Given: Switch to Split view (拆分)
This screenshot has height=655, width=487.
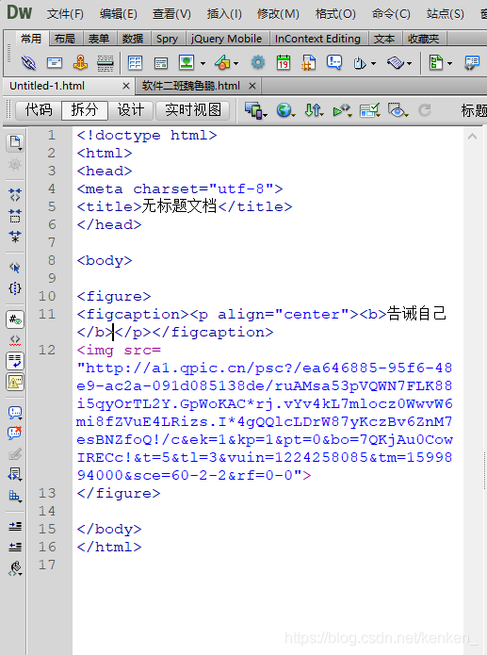Looking at the screenshot, I should 85,110.
